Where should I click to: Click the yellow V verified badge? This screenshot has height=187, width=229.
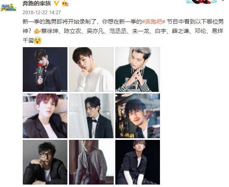56,3
